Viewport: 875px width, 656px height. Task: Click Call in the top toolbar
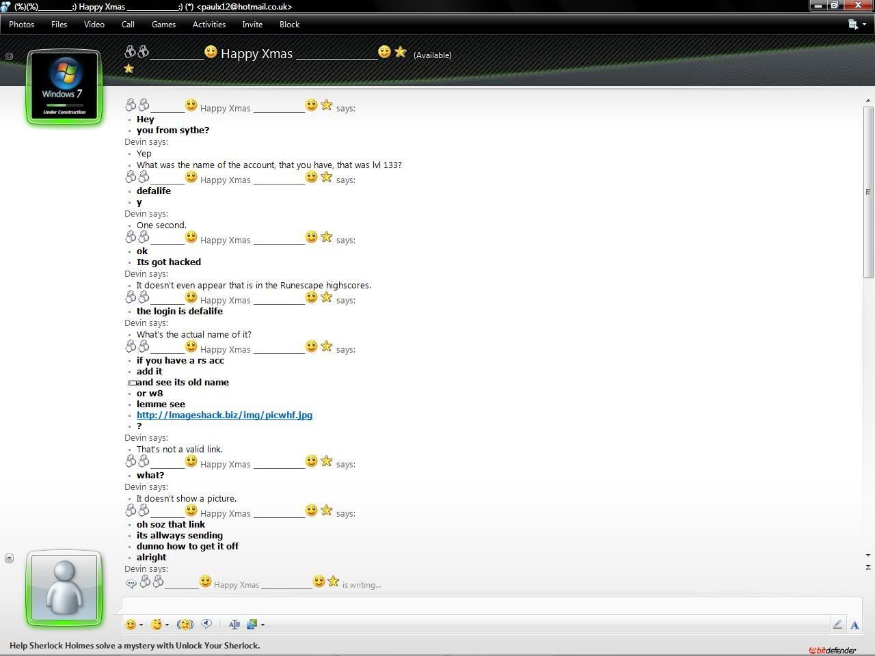[128, 24]
